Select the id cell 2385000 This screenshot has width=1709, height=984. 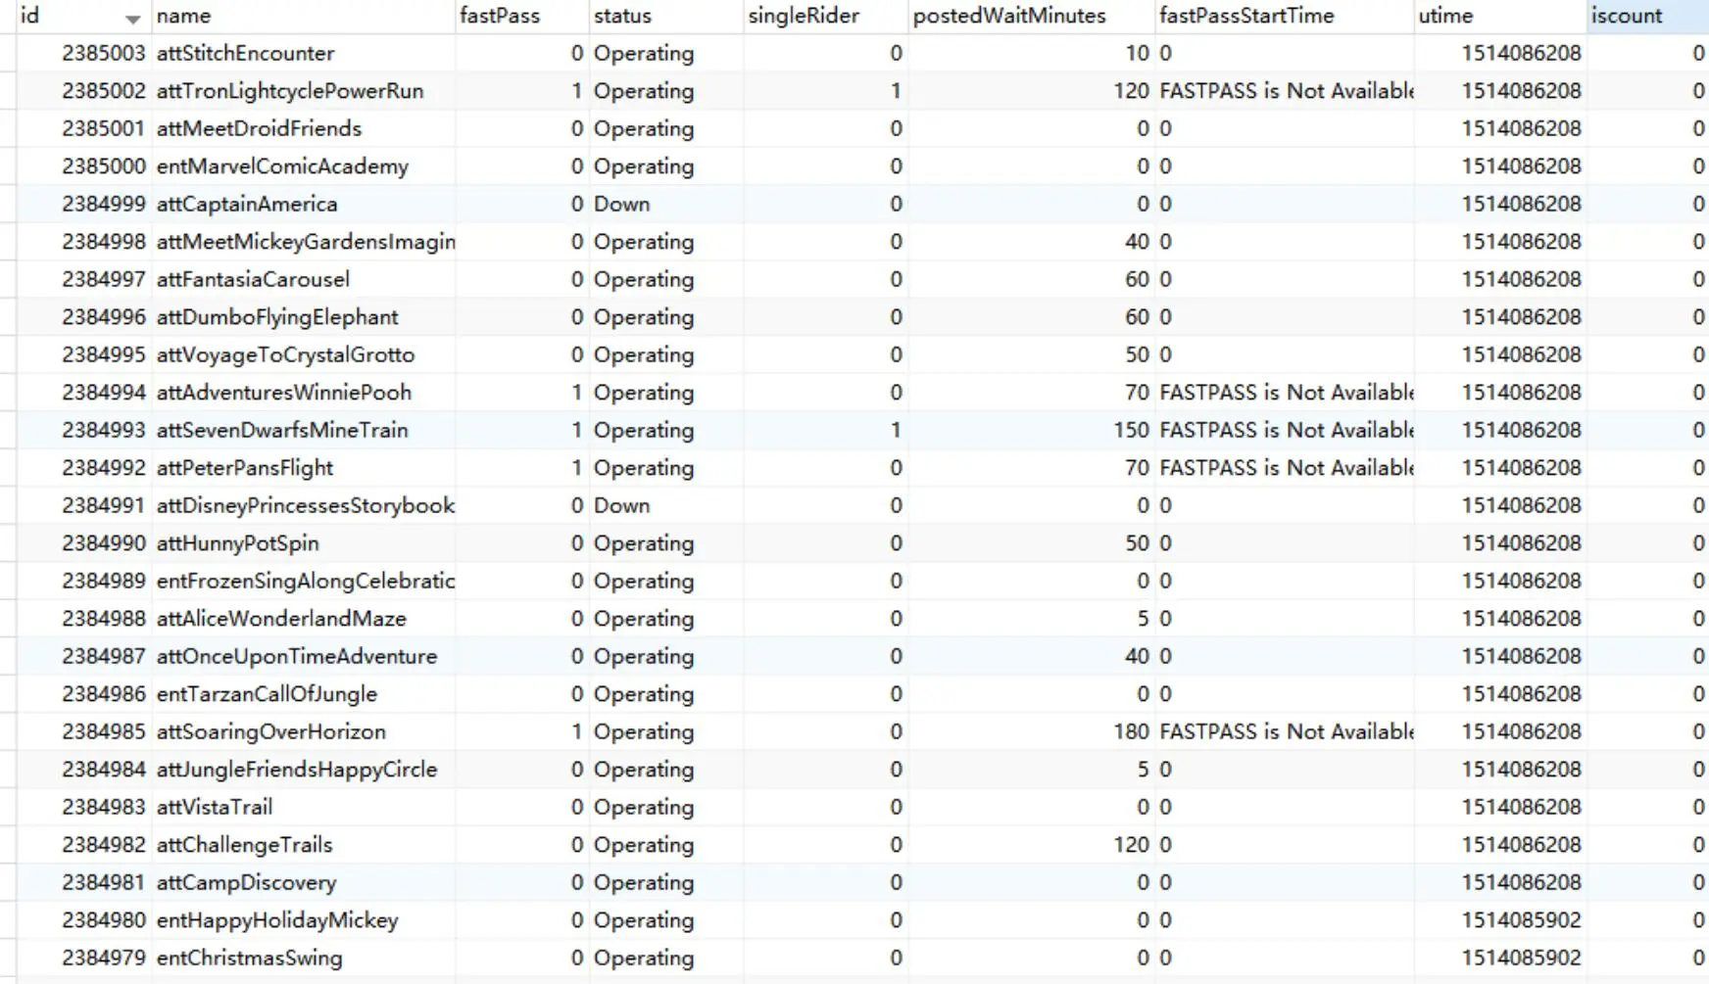84,166
